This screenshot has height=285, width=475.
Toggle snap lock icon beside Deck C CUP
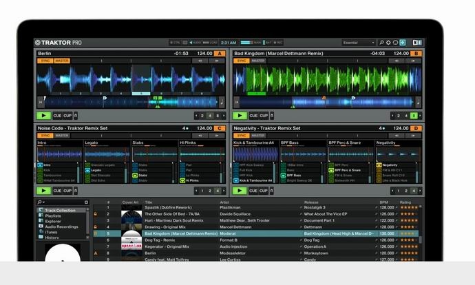76,191
